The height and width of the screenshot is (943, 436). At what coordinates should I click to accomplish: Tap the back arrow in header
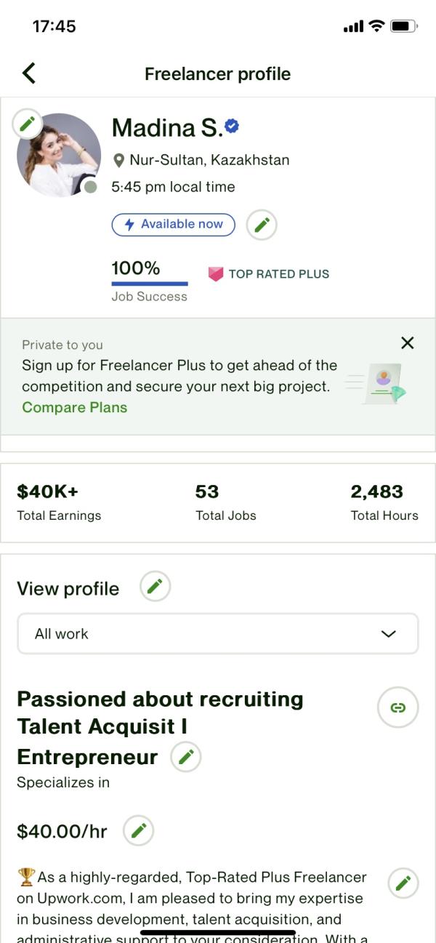pos(28,73)
